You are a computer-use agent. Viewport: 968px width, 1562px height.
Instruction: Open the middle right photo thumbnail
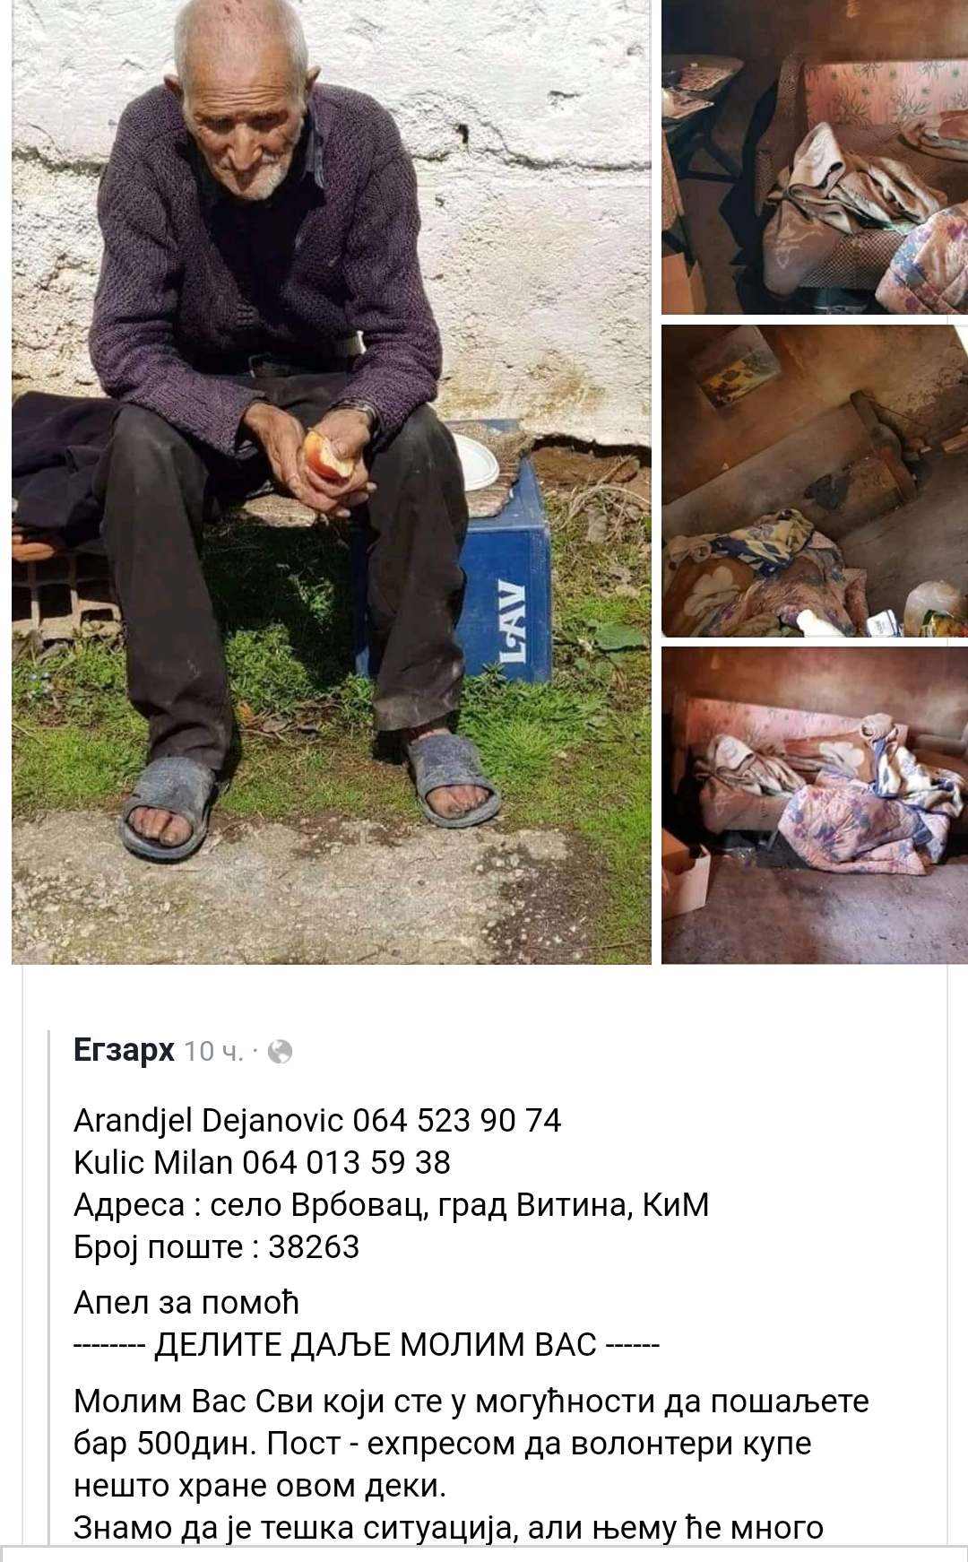[815, 481]
